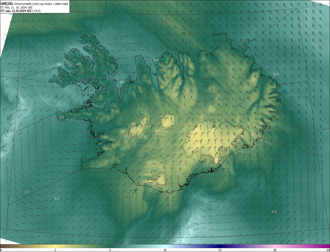Screen dimensions: 330x252
Task: Click the 5.7 value label
Action: point(27,192)
